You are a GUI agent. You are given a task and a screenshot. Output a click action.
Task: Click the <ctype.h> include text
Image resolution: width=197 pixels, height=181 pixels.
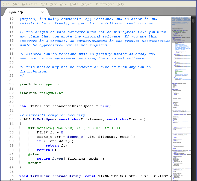tap(49, 84)
